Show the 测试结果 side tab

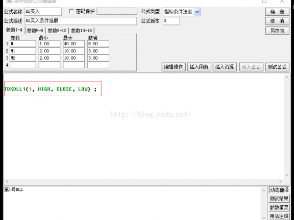(279, 199)
